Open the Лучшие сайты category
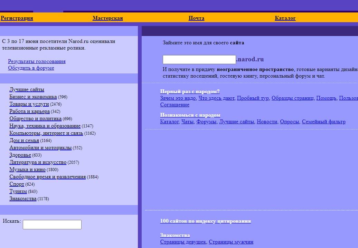This screenshot has height=248, width=358. (x=27, y=89)
